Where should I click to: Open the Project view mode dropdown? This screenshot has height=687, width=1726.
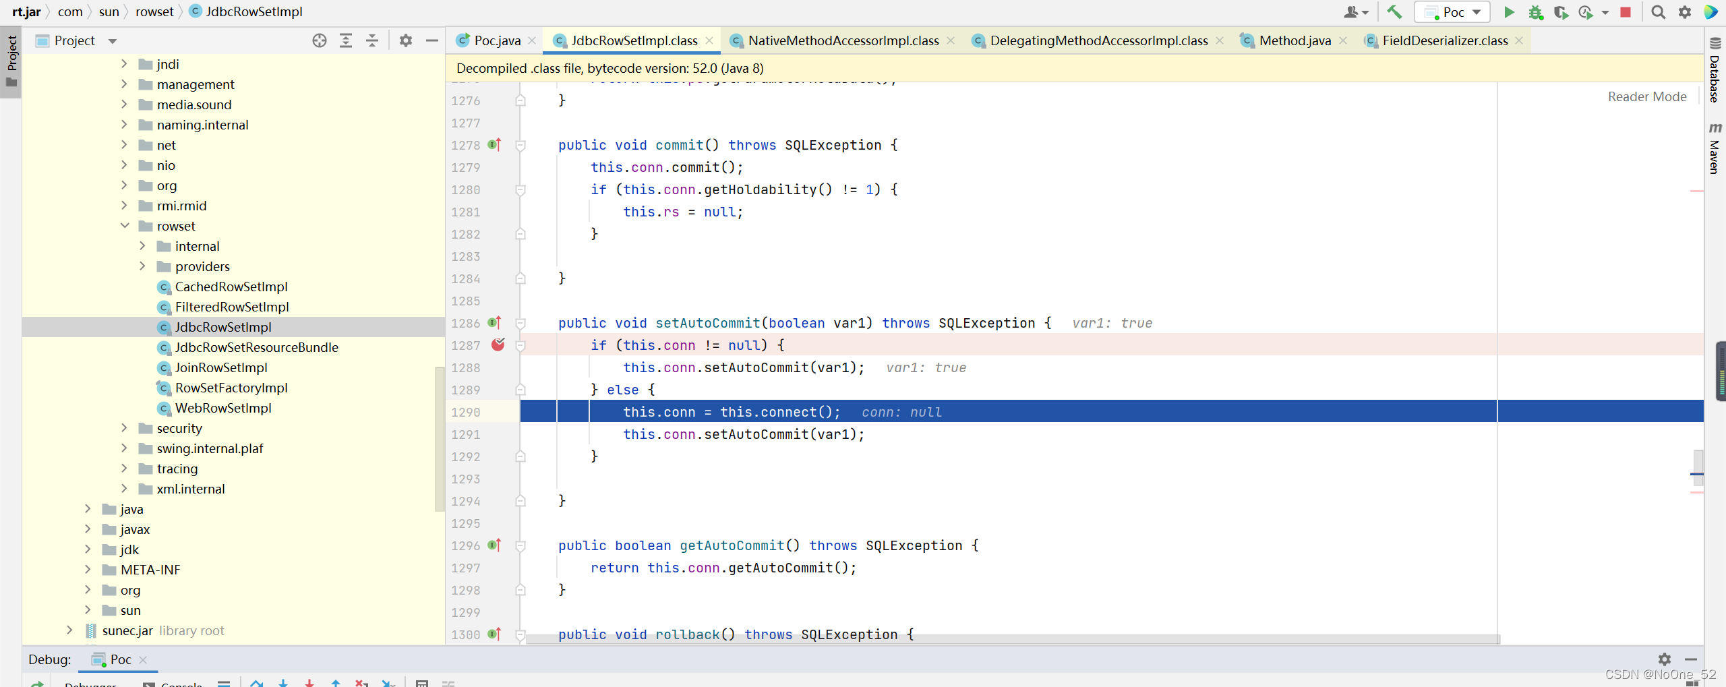click(x=113, y=41)
